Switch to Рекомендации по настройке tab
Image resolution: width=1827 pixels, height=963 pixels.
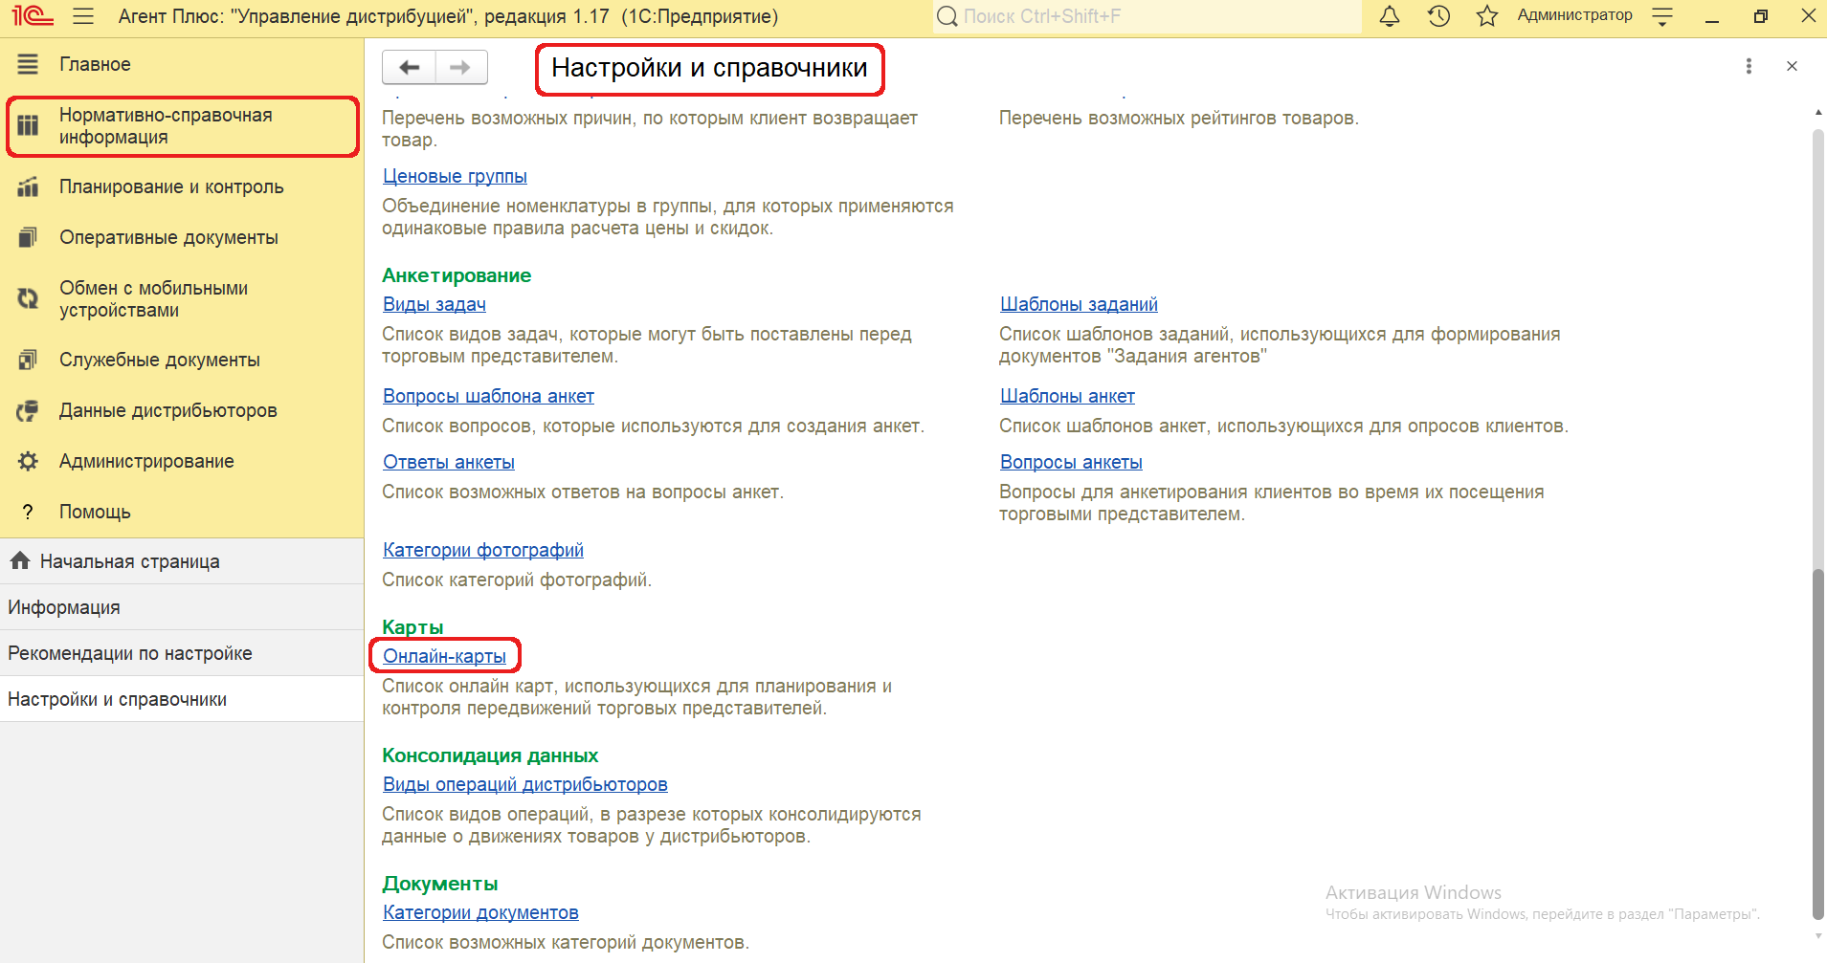pos(130,653)
